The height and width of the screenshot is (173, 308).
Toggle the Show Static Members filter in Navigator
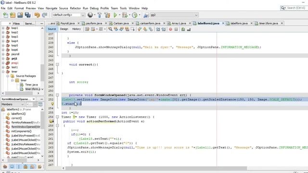(19, 167)
